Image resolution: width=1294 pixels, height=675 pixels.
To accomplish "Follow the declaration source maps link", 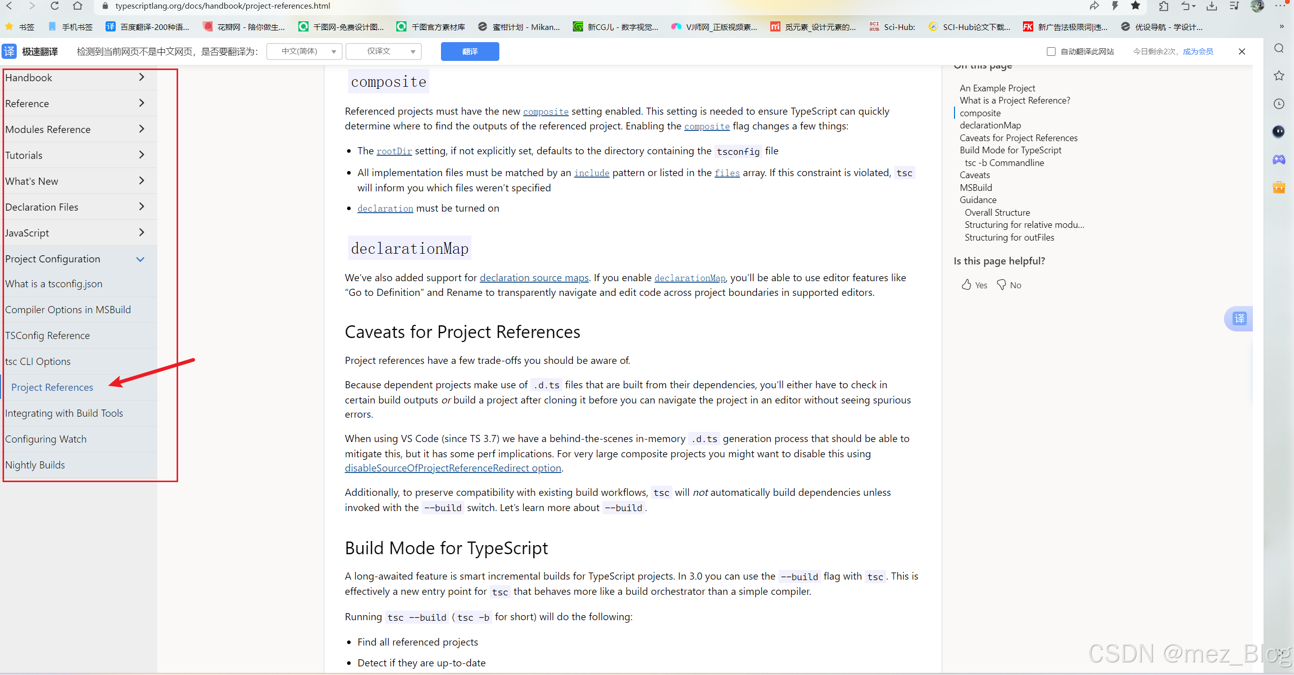I will (534, 278).
